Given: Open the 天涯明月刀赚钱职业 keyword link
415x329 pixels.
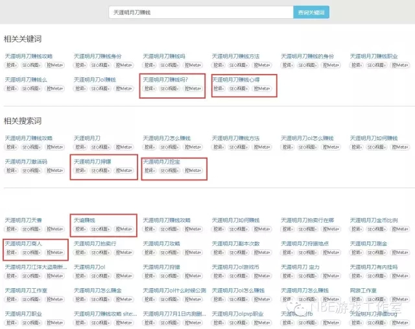Looking at the screenshot, I should [x=373, y=56].
